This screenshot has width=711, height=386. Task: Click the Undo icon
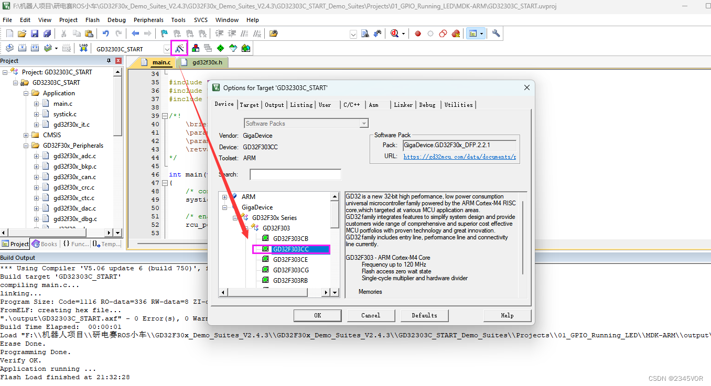[x=105, y=34]
